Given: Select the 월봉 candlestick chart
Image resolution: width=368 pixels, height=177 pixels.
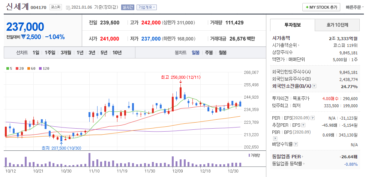Looking at the screenshot, I should (222, 52).
